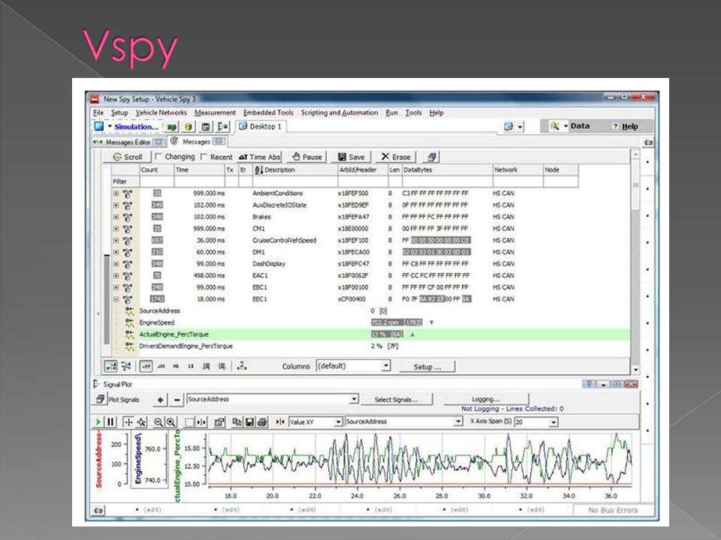Open the Vehicle Networks menu
Screen dimensions: 721x540
[161, 112]
